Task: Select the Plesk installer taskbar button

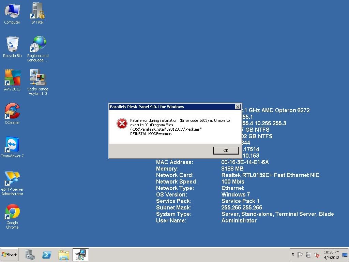Action: click(80, 254)
